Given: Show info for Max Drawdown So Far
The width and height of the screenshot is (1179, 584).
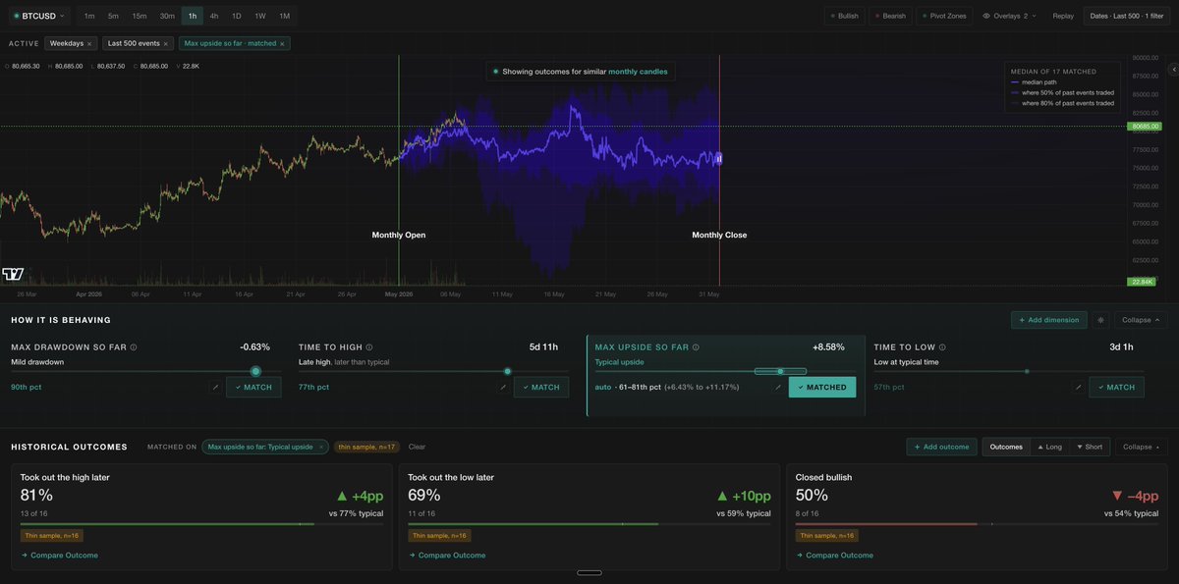Looking at the screenshot, I should coord(134,347).
